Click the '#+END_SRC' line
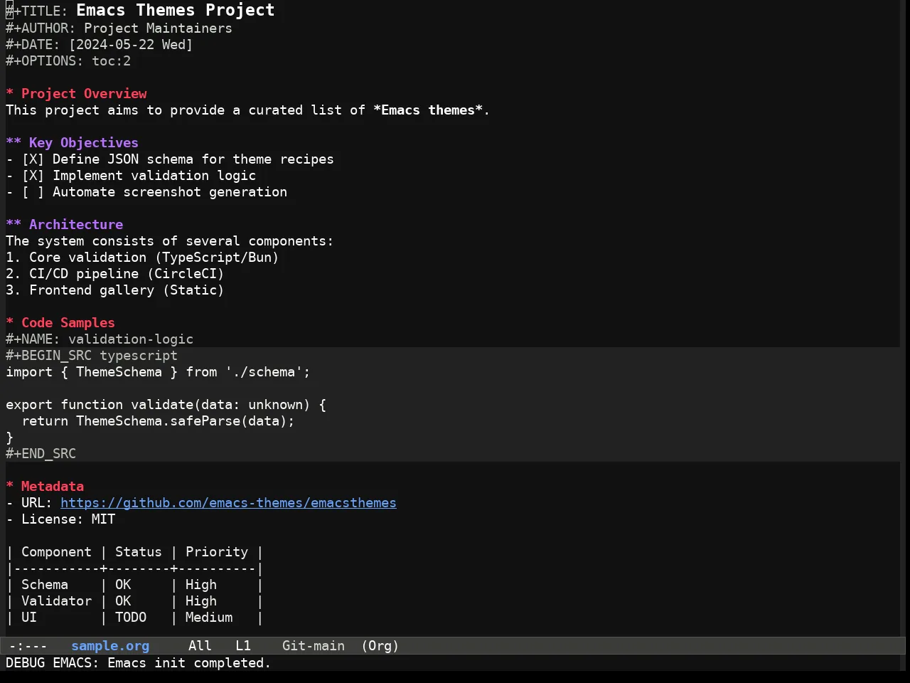Screen dimensions: 910x683 coord(41,454)
